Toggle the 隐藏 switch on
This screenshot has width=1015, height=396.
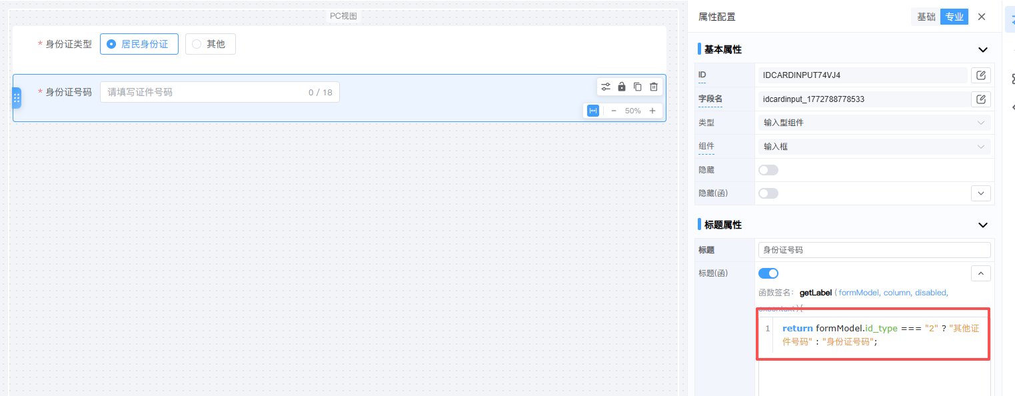coord(768,170)
